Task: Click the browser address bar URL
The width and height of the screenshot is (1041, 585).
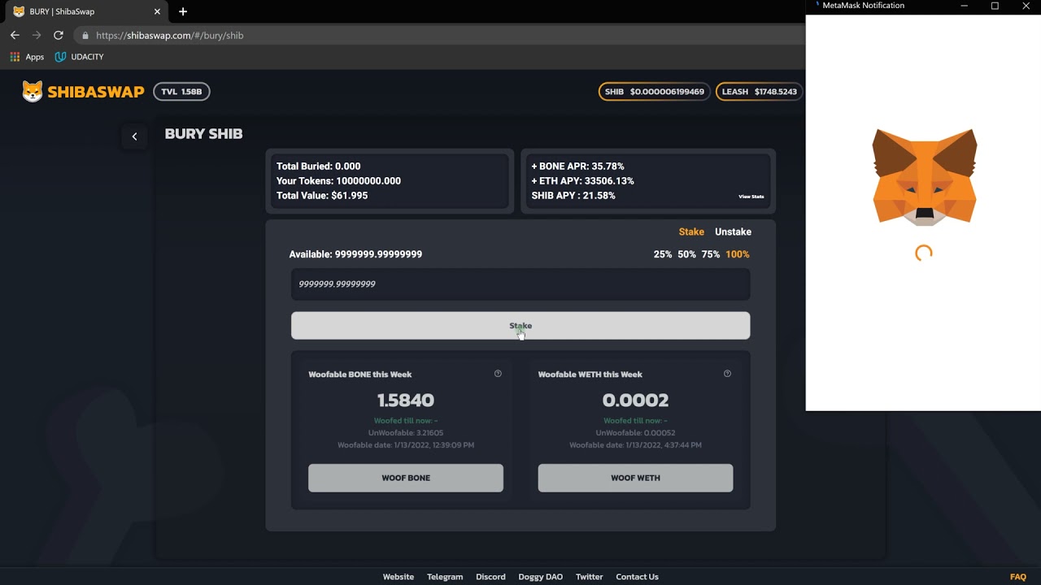Action: [170, 36]
